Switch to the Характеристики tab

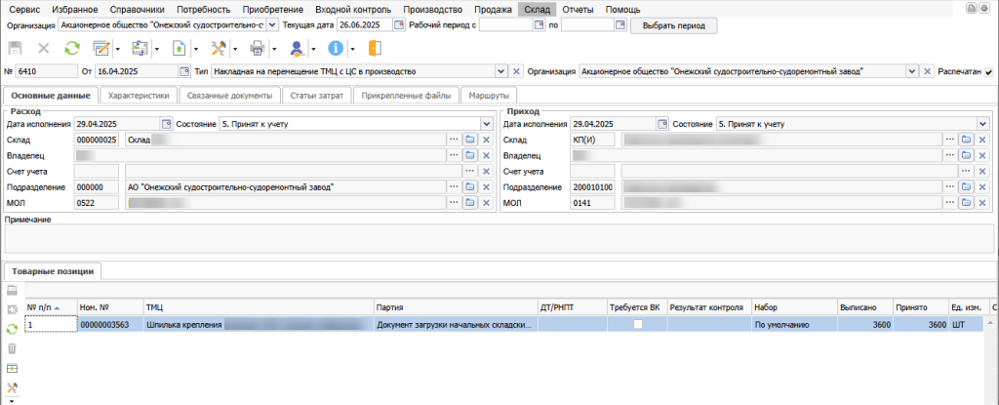(x=139, y=96)
